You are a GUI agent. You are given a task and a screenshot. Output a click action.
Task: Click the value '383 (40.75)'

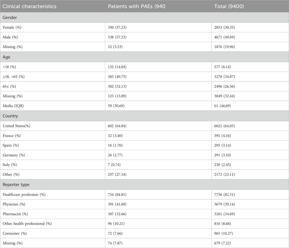[x=117, y=77]
